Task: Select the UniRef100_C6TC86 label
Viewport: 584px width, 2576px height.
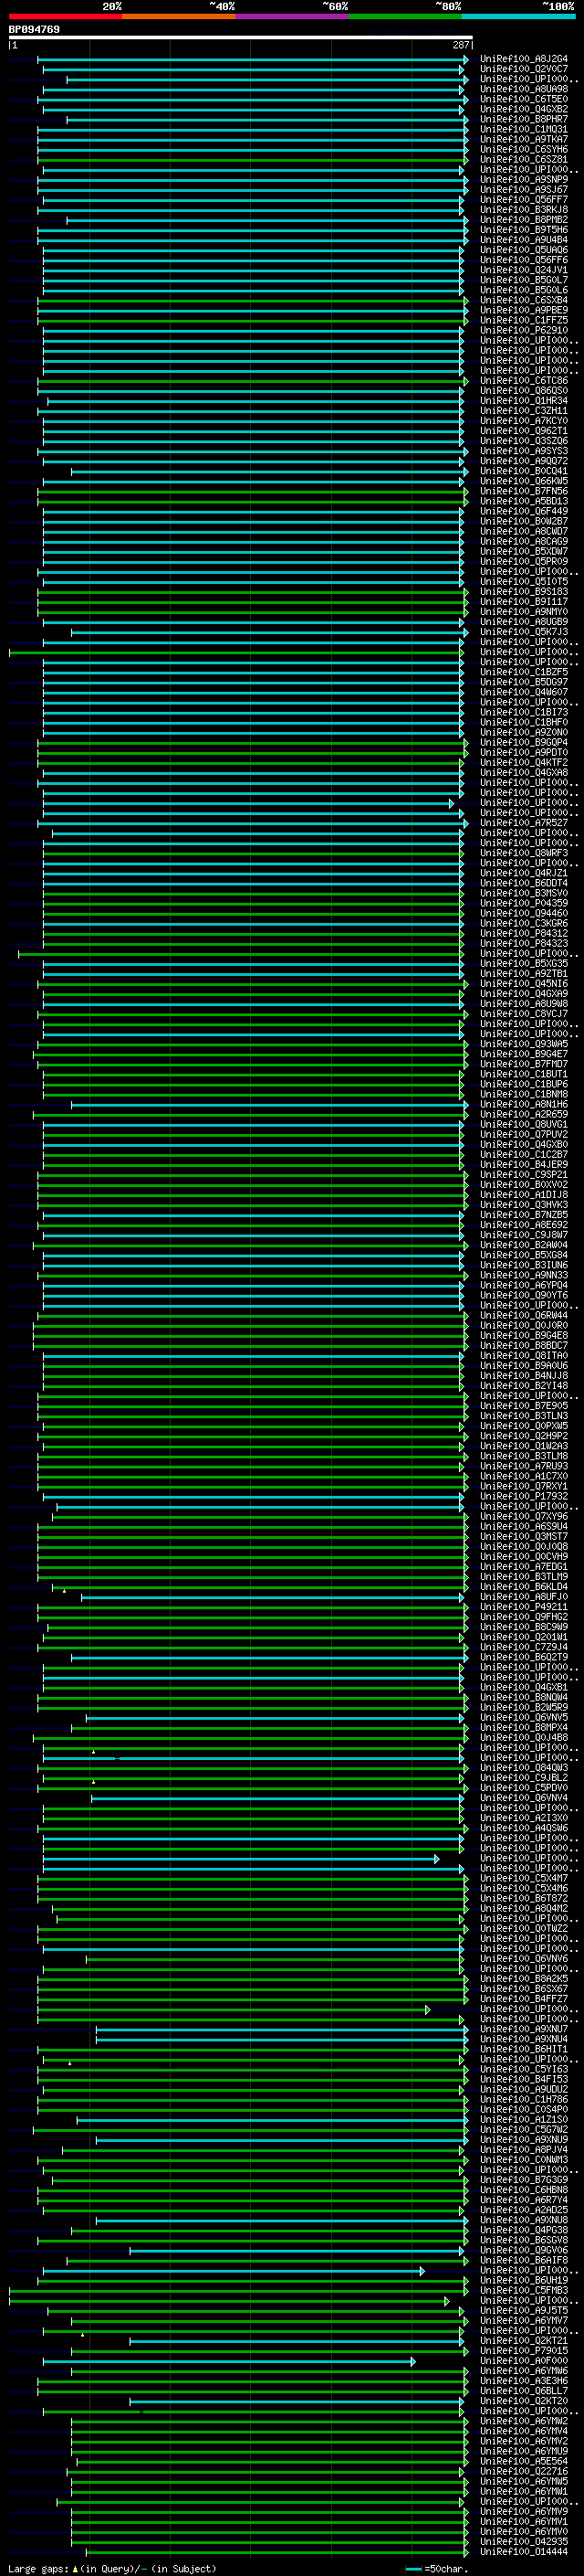Action: point(523,380)
